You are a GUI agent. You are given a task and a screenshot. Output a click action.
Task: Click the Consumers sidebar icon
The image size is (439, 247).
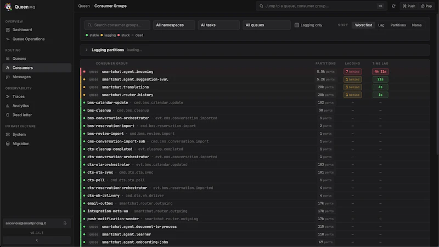coord(8,68)
